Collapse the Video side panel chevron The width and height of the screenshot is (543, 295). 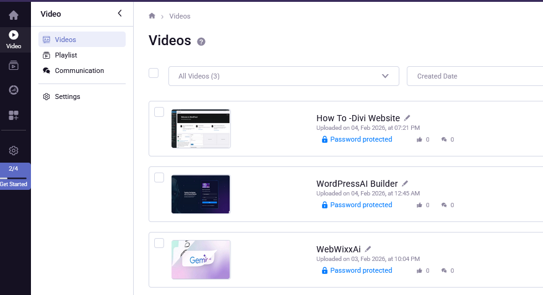click(119, 13)
